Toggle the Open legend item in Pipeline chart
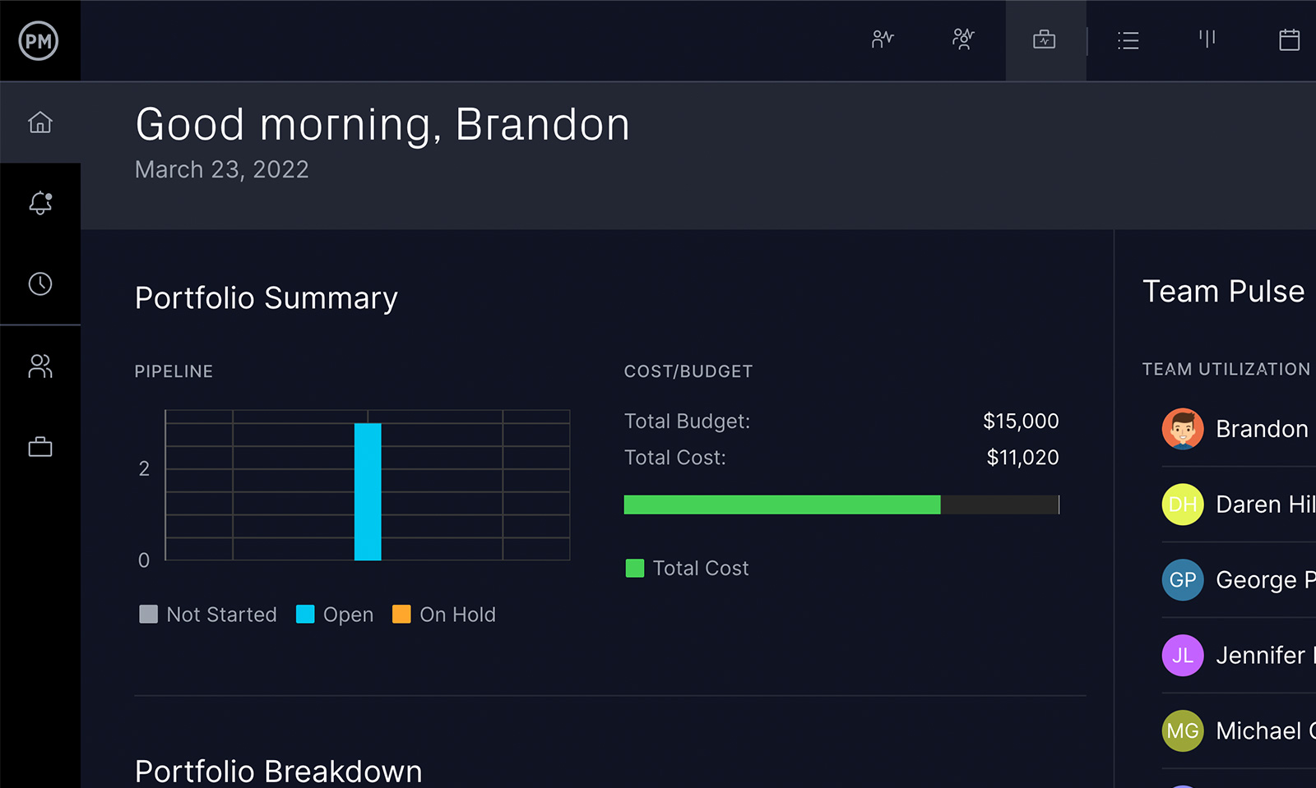Viewport: 1316px width, 788px height. [x=335, y=614]
